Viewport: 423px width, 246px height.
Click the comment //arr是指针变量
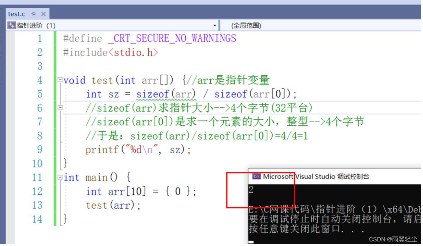[x=228, y=80]
